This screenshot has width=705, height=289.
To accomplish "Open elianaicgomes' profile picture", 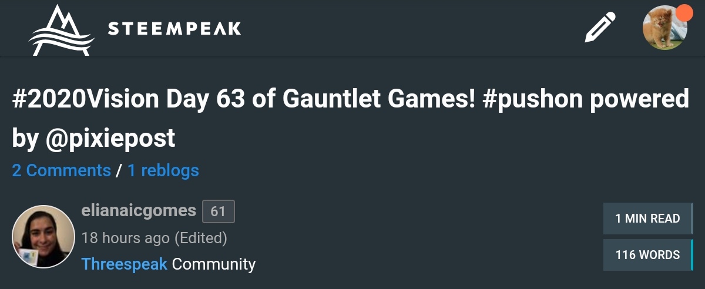I will click(43, 237).
